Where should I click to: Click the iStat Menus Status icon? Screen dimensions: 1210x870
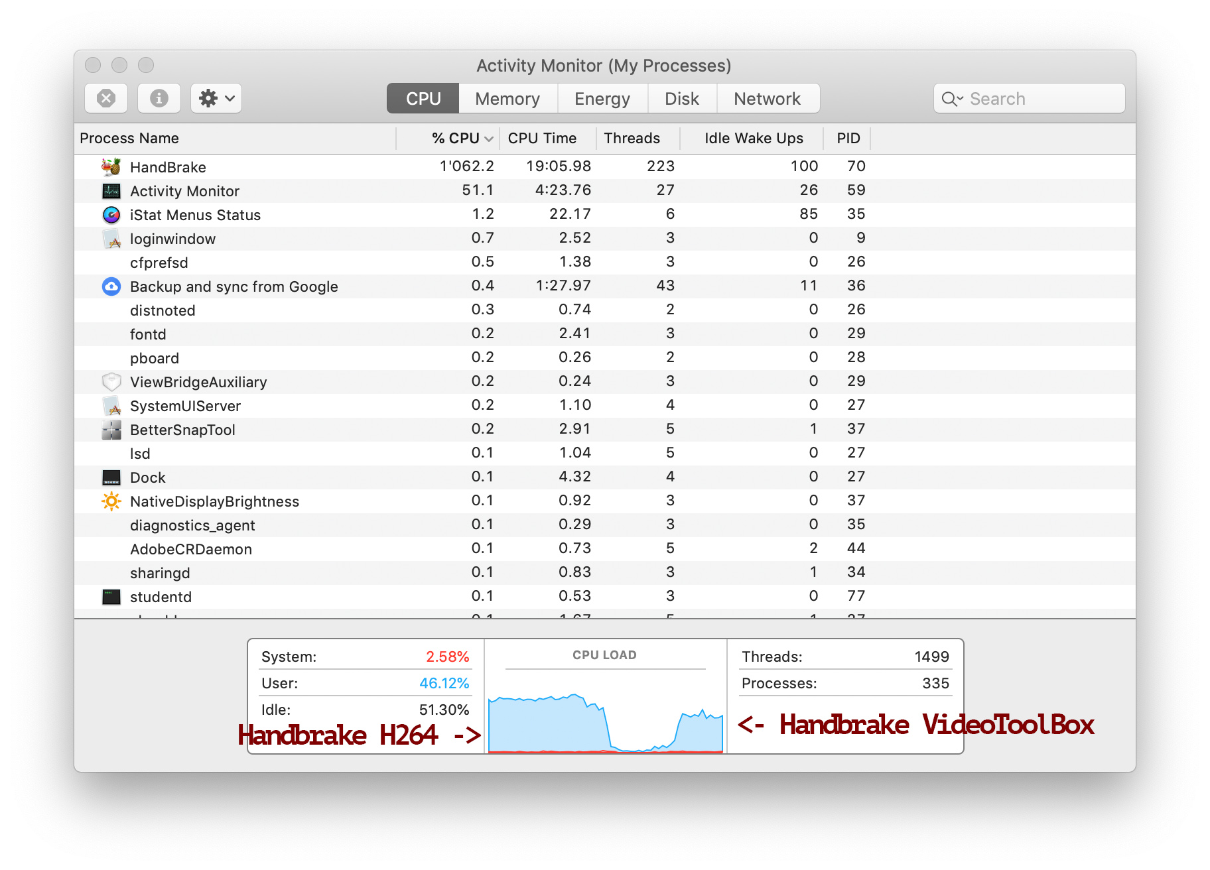(x=111, y=215)
